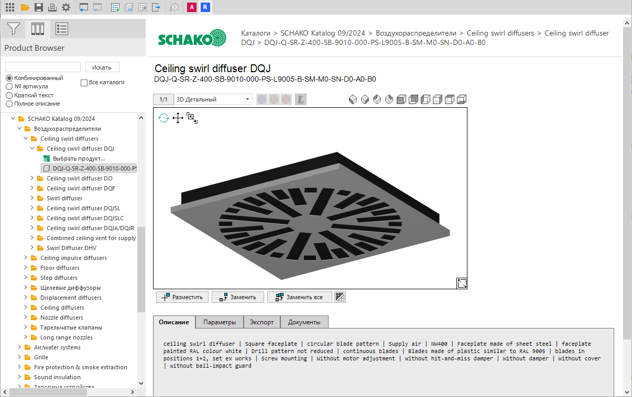Switch to the list view panel icon

click(x=62, y=29)
